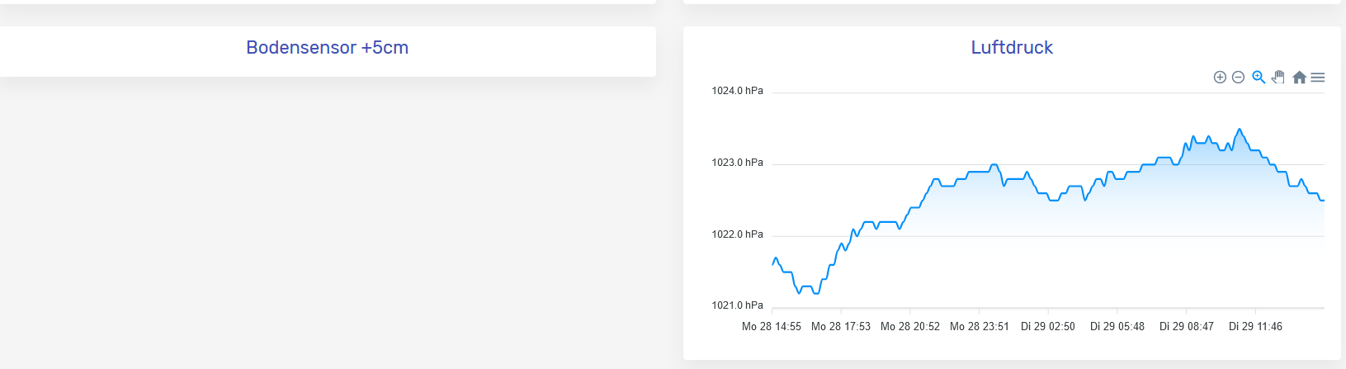Select the Mo 28 17:53 time label
1346x369 pixels.
click(841, 327)
